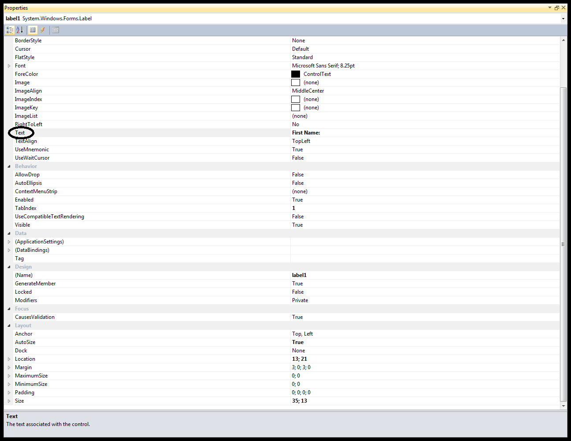Image resolution: width=571 pixels, height=441 pixels.
Task: Expand the Font property
Action: pyautogui.click(x=9, y=66)
